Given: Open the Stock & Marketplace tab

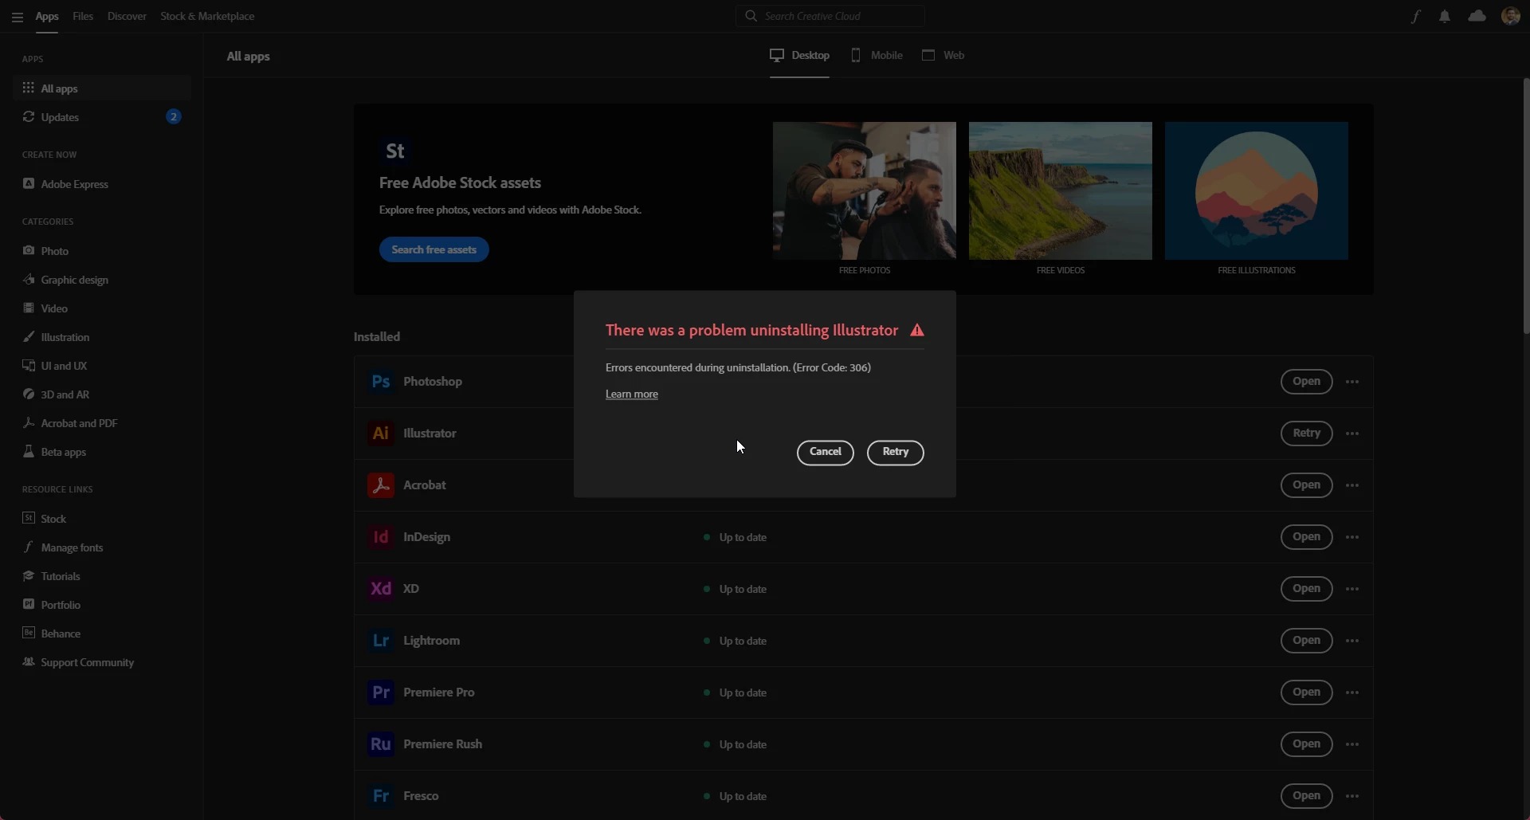Looking at the screenshot, I should (x=207, y=16).
